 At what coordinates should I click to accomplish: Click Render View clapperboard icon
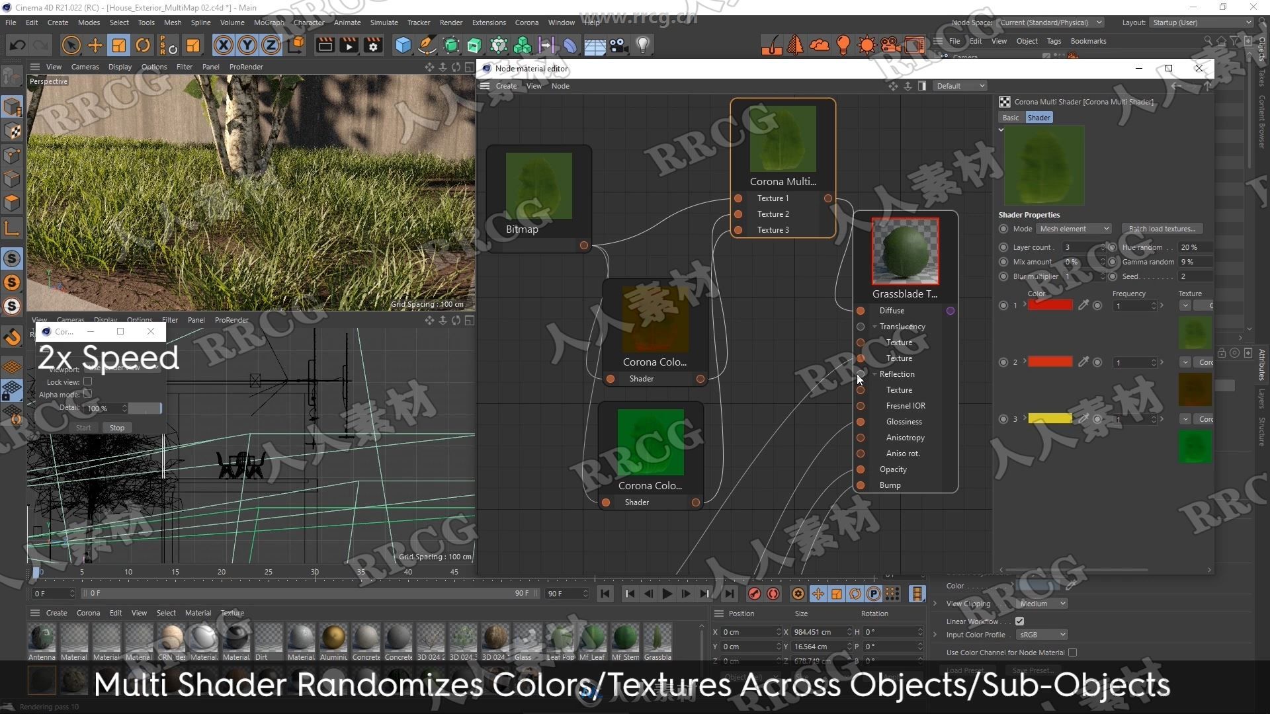(325, 45)
